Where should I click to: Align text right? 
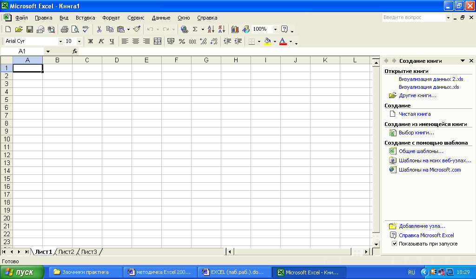[x=146, y=41]
